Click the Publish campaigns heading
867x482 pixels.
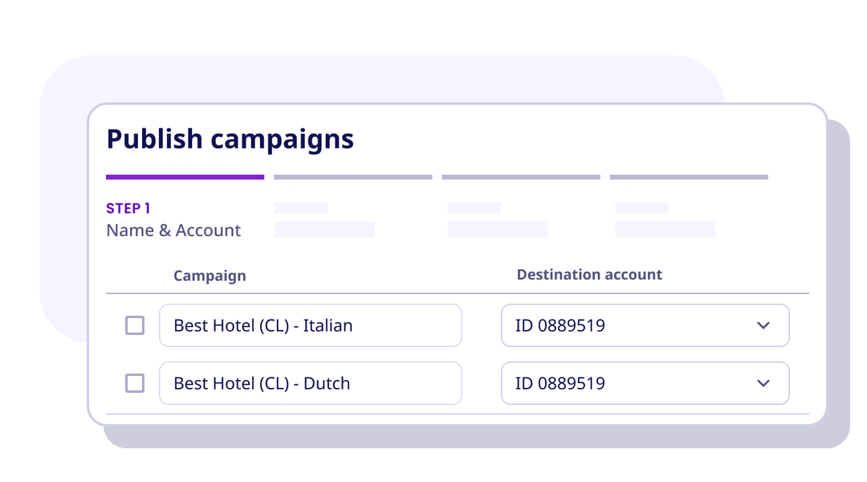click(x=230, y=139)
